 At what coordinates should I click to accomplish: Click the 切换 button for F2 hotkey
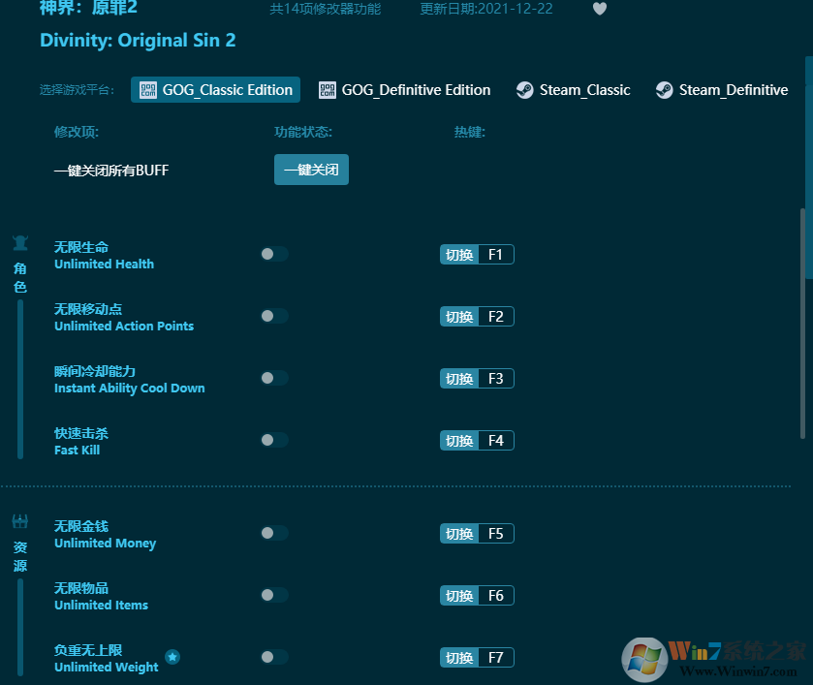pos(459,316)
